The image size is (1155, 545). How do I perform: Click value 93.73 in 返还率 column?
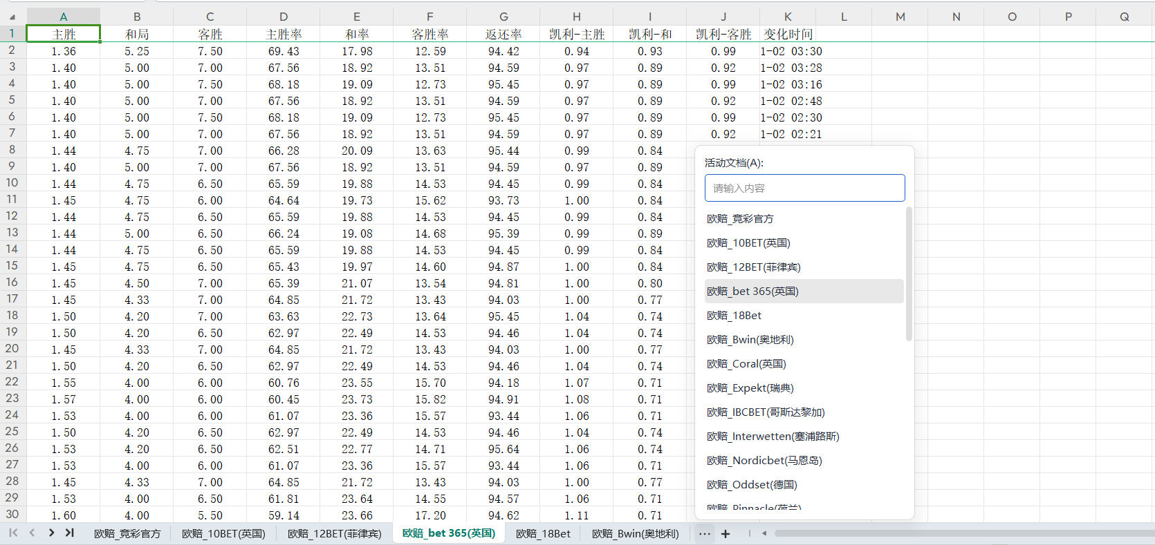tap(503, 200)
